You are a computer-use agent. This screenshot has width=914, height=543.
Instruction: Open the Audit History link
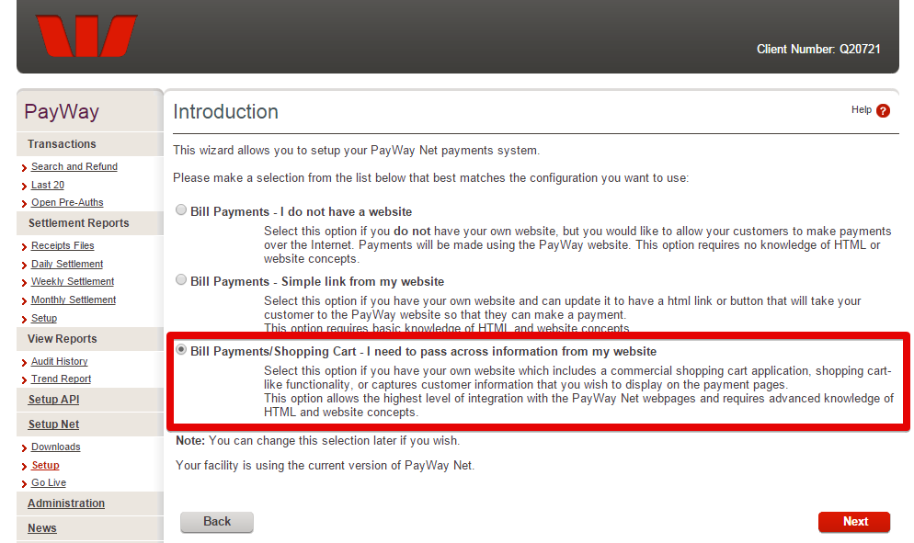(x=60, y=361)
